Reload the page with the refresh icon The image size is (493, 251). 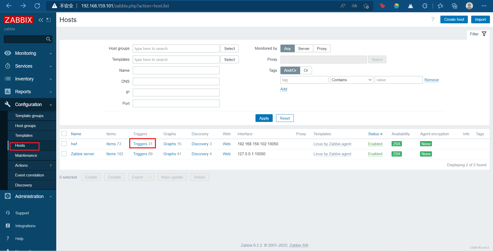tap(37, 6)
